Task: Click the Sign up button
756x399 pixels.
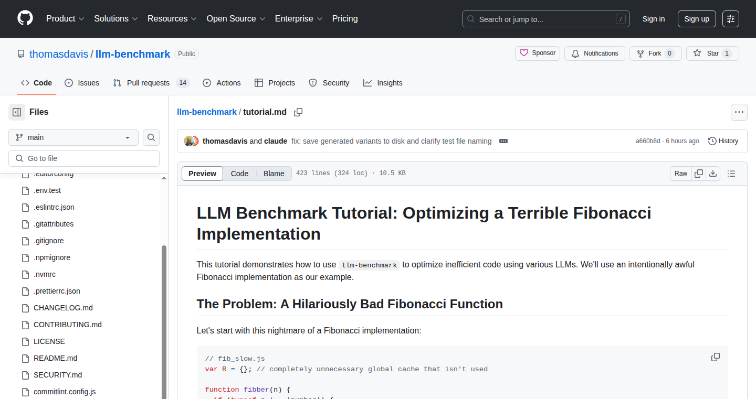Action: click(697, 19)
